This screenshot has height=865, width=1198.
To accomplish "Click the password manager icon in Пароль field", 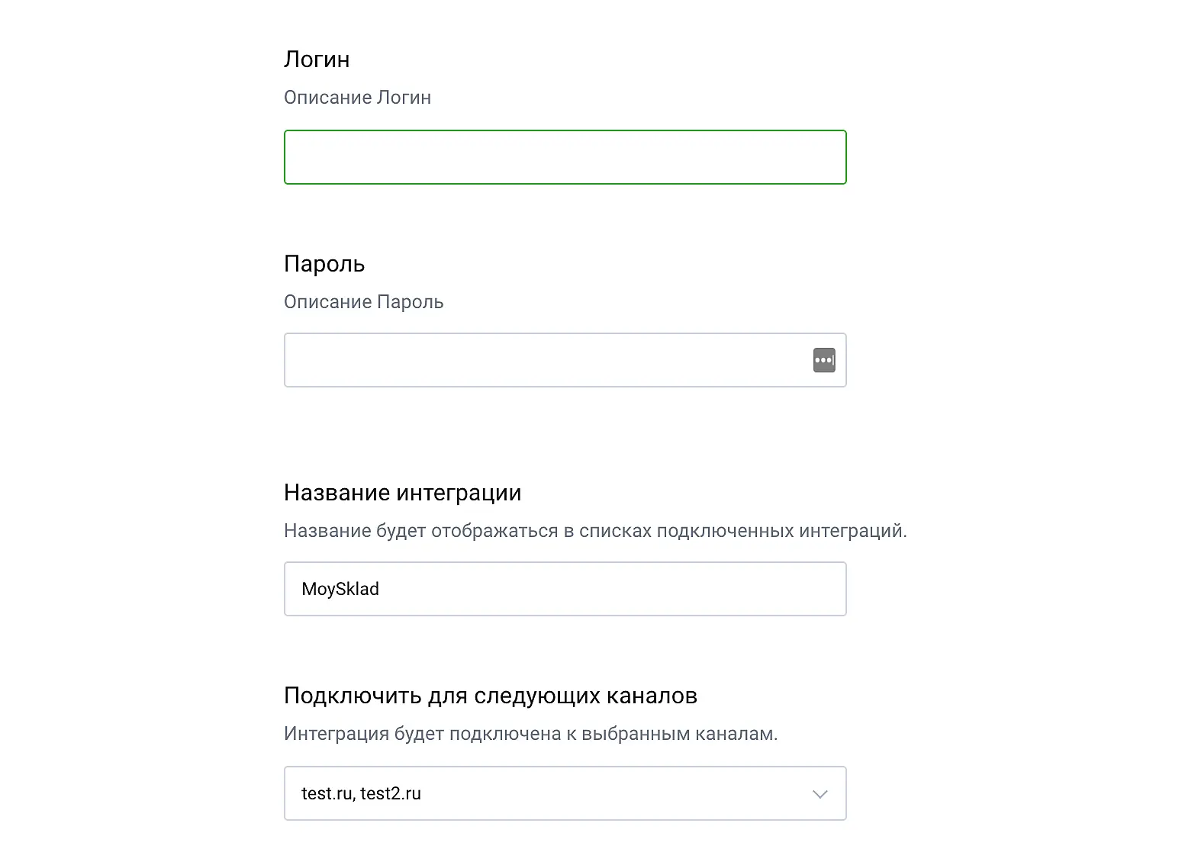I will (824, 360).
